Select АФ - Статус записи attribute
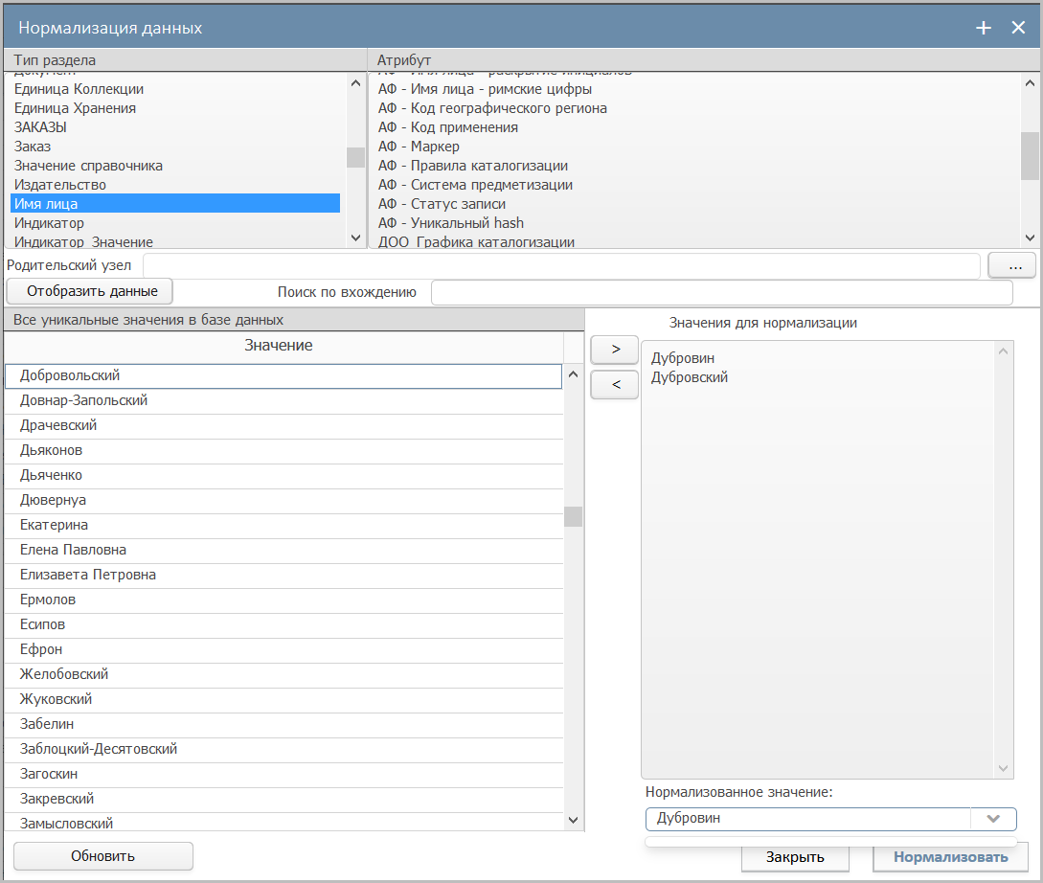The width and height of the screenshot is (1043, 883). point(442,204)
